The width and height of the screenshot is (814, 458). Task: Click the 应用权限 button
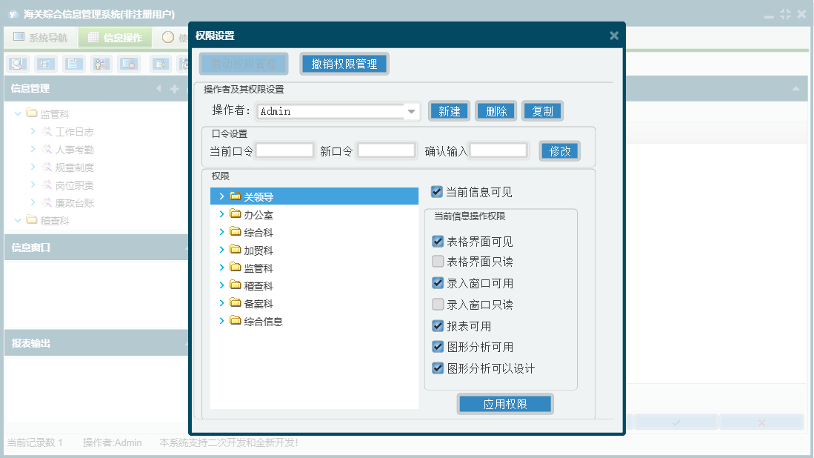pos(505,404)
